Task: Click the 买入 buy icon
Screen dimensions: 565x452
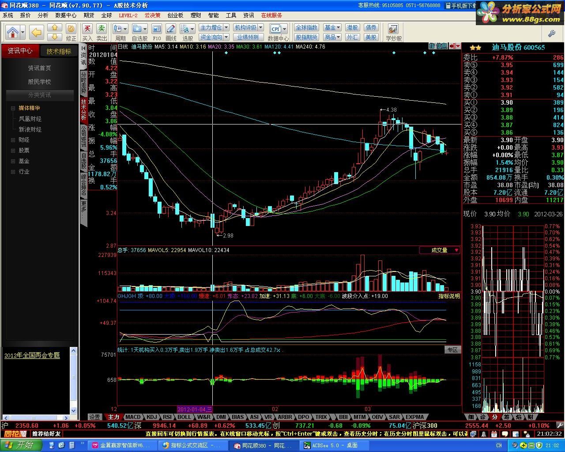Action: [x=87, y=33]
